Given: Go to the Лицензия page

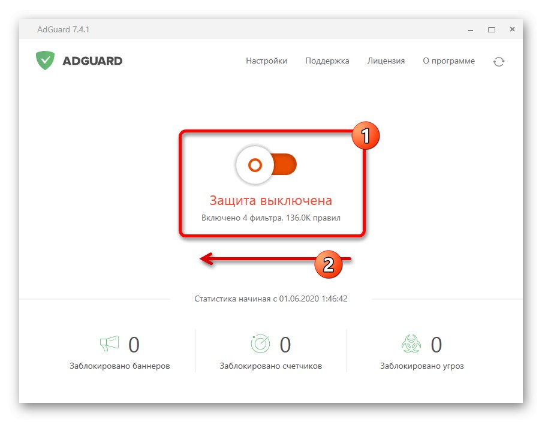Looking at the screenshot, I should point(386,61).
